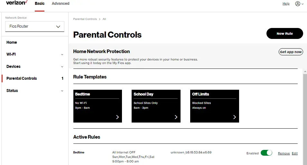Select Devices in the sidebar
Viewport: 307px width, 165px height.
13,67
